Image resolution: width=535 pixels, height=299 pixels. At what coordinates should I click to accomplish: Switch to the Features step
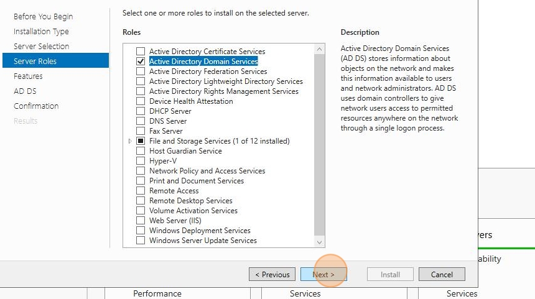(28, 76)
